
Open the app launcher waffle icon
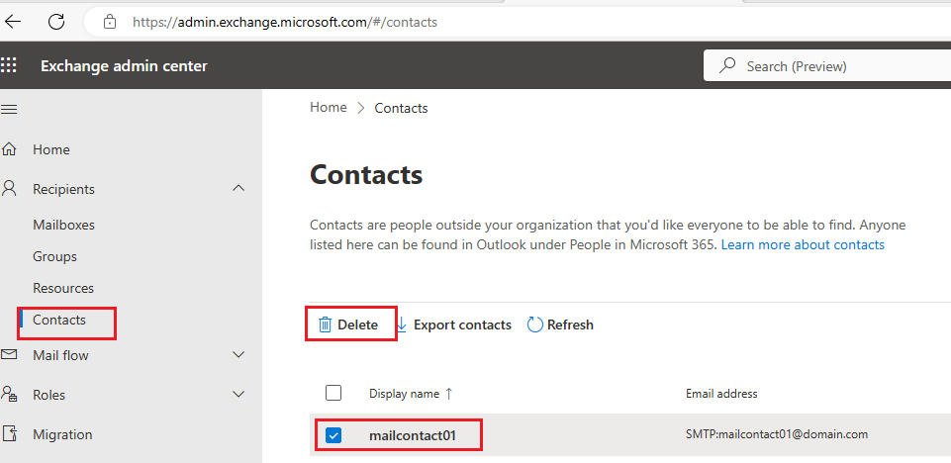(9, 65)
